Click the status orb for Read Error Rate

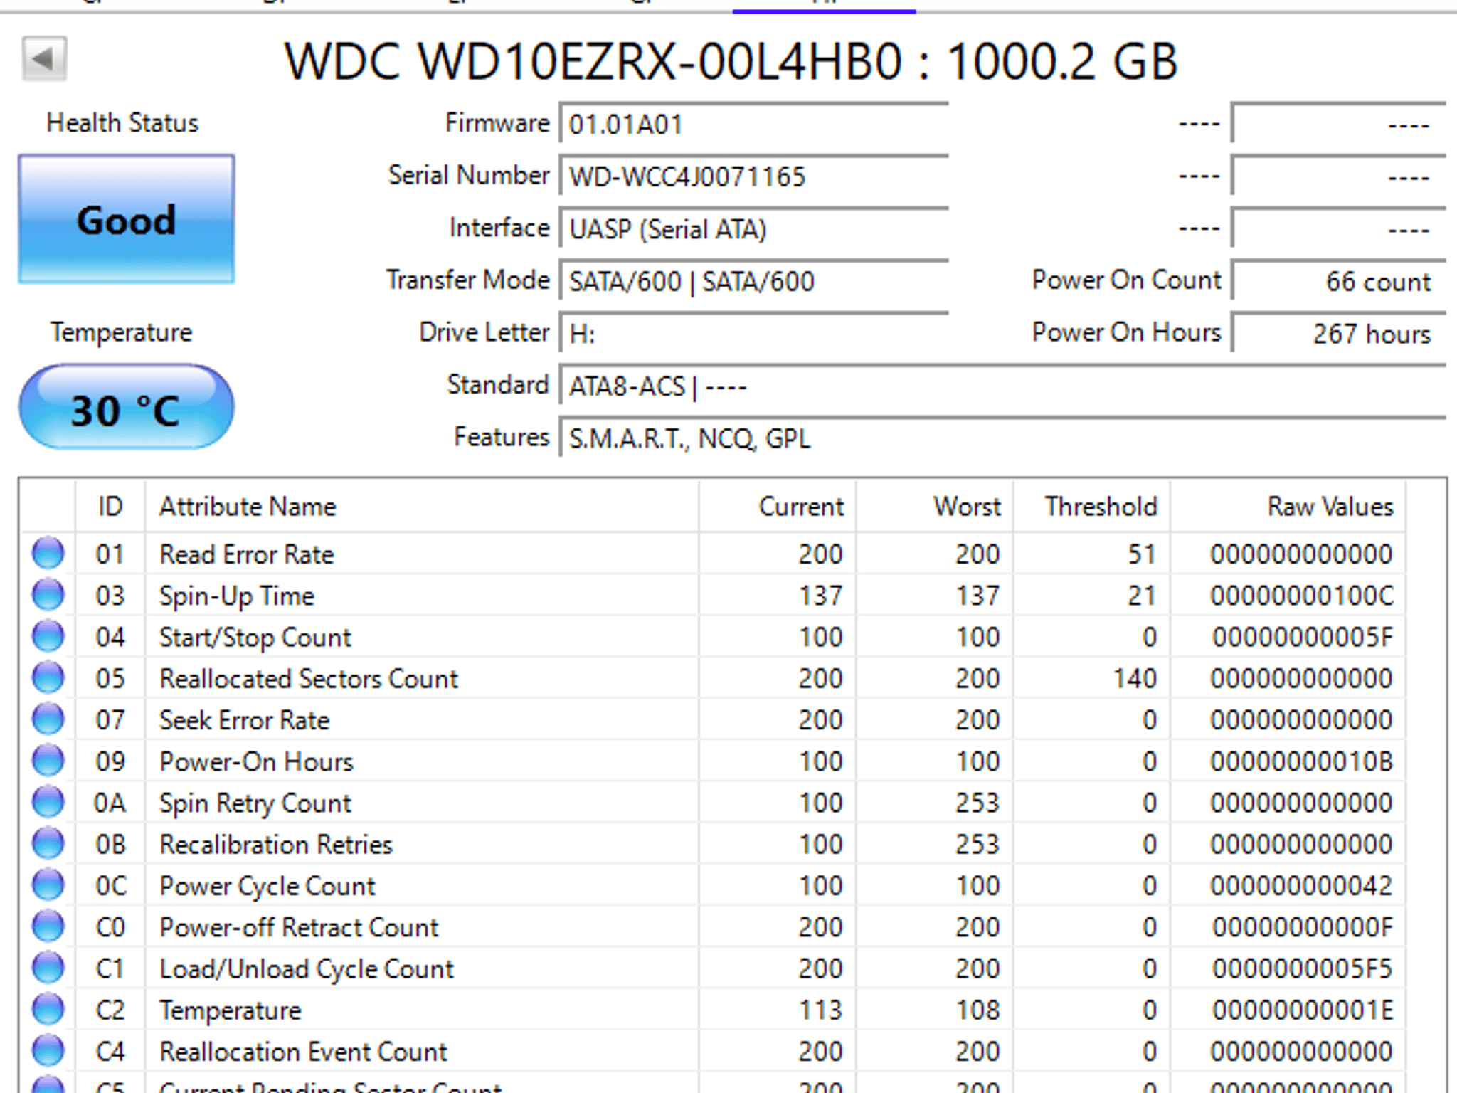[x=48, y=554]
